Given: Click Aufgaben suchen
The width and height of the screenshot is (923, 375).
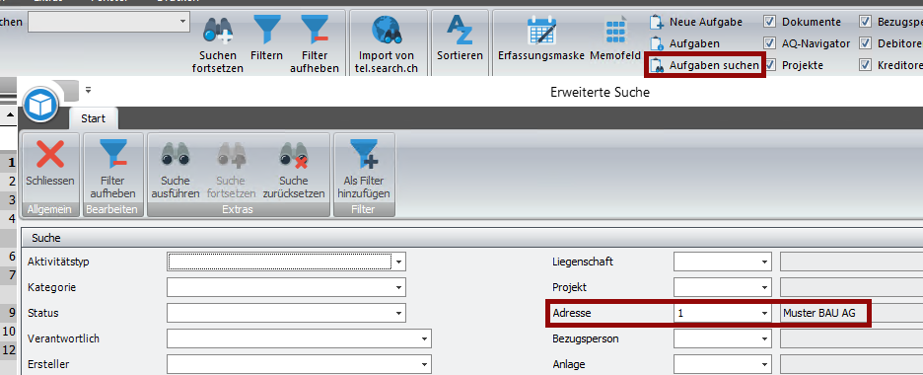Looking at the screenshot, I should coord(705,65).
